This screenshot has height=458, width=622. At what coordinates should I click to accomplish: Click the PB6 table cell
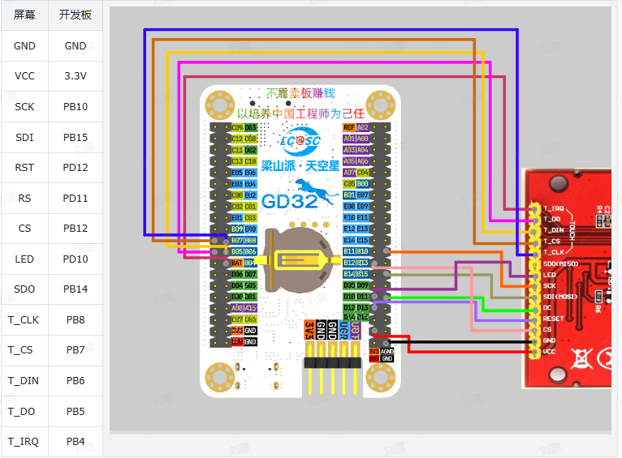coord(76,381)
